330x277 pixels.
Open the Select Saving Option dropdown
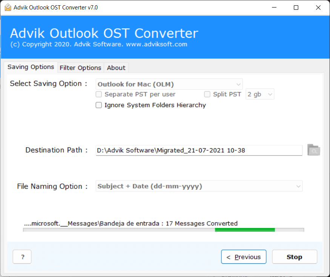click(169, 84)
